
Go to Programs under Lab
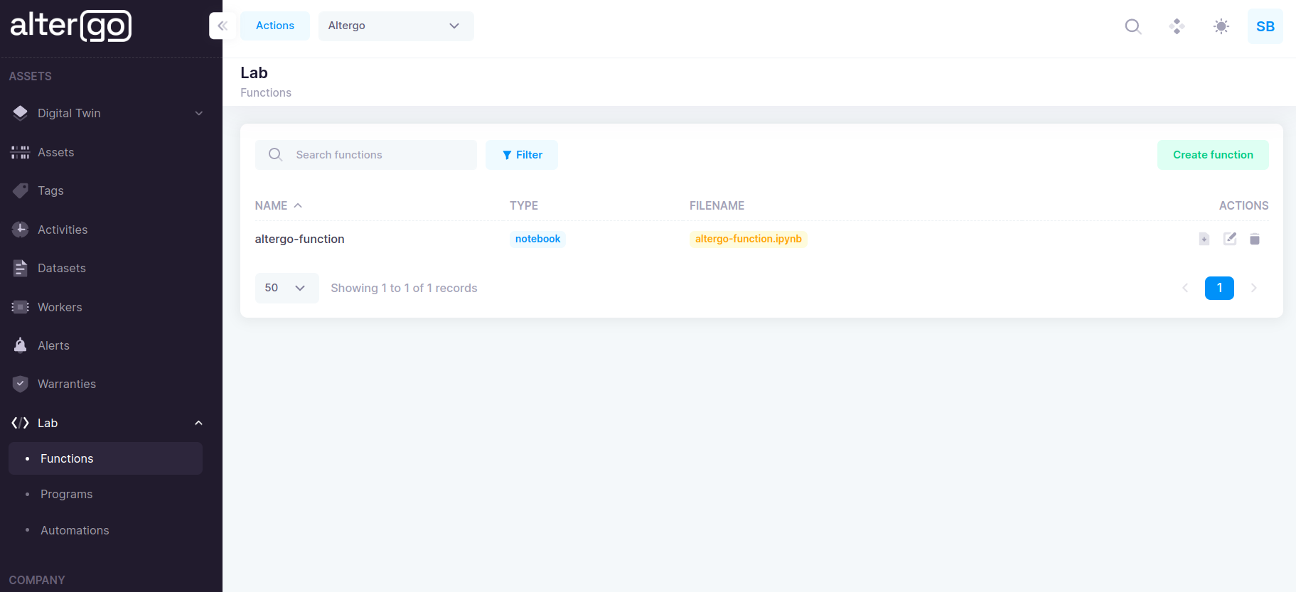(66, 494)
